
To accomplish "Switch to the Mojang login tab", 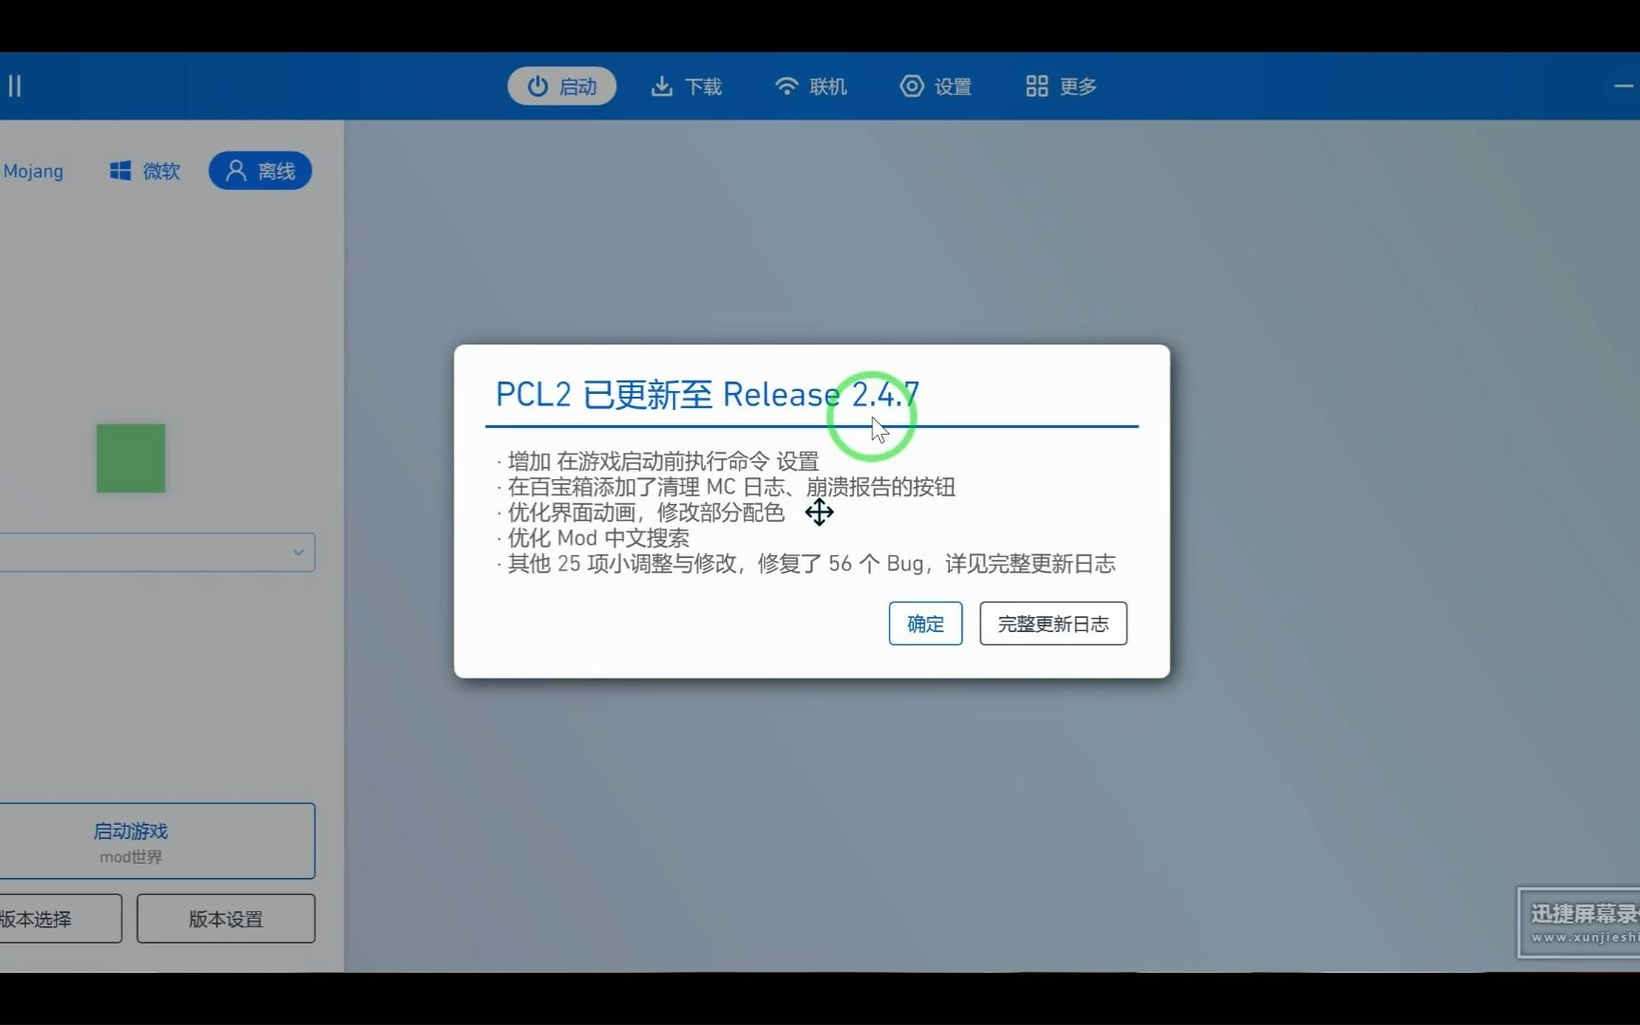I will [x=34, y=171].
